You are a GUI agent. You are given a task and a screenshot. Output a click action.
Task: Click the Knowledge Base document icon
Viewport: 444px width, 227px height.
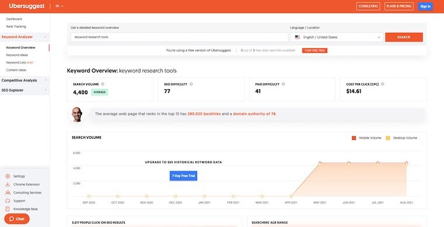(8, 209)
